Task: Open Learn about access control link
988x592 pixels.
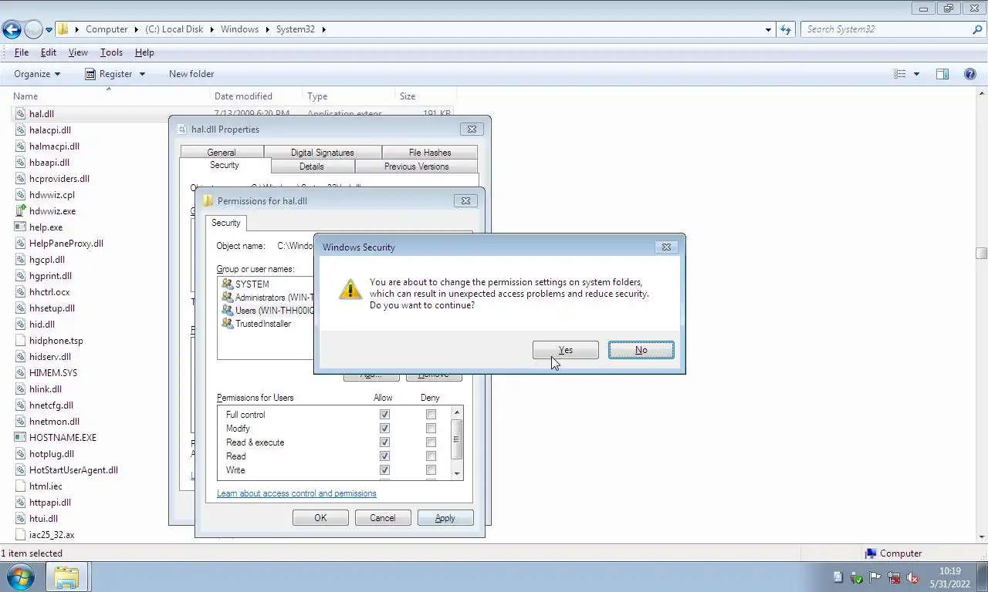Action: (x=296, y=493)
